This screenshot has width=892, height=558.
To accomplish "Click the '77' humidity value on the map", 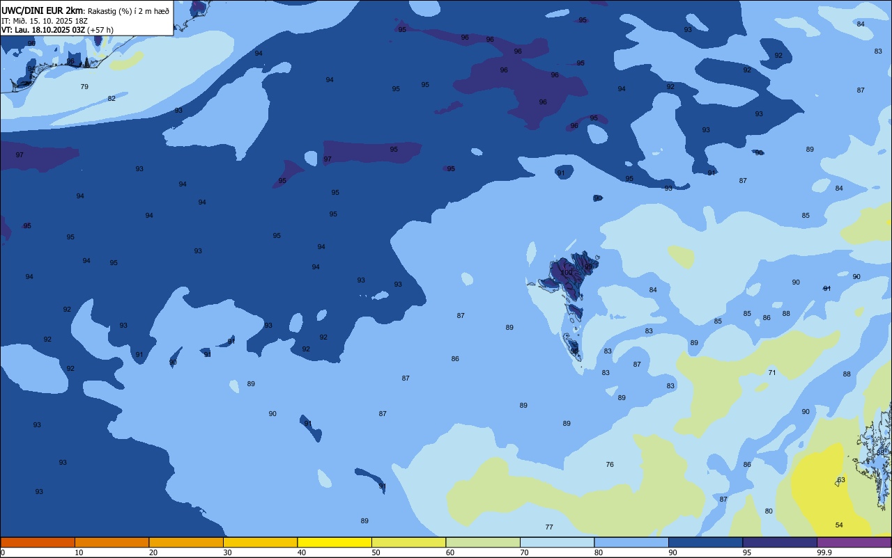I will point(549,527).
